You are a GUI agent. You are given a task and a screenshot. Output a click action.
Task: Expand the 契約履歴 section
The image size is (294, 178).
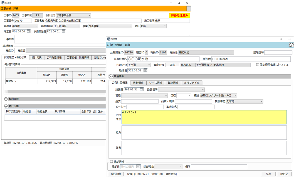click(6, 99)
